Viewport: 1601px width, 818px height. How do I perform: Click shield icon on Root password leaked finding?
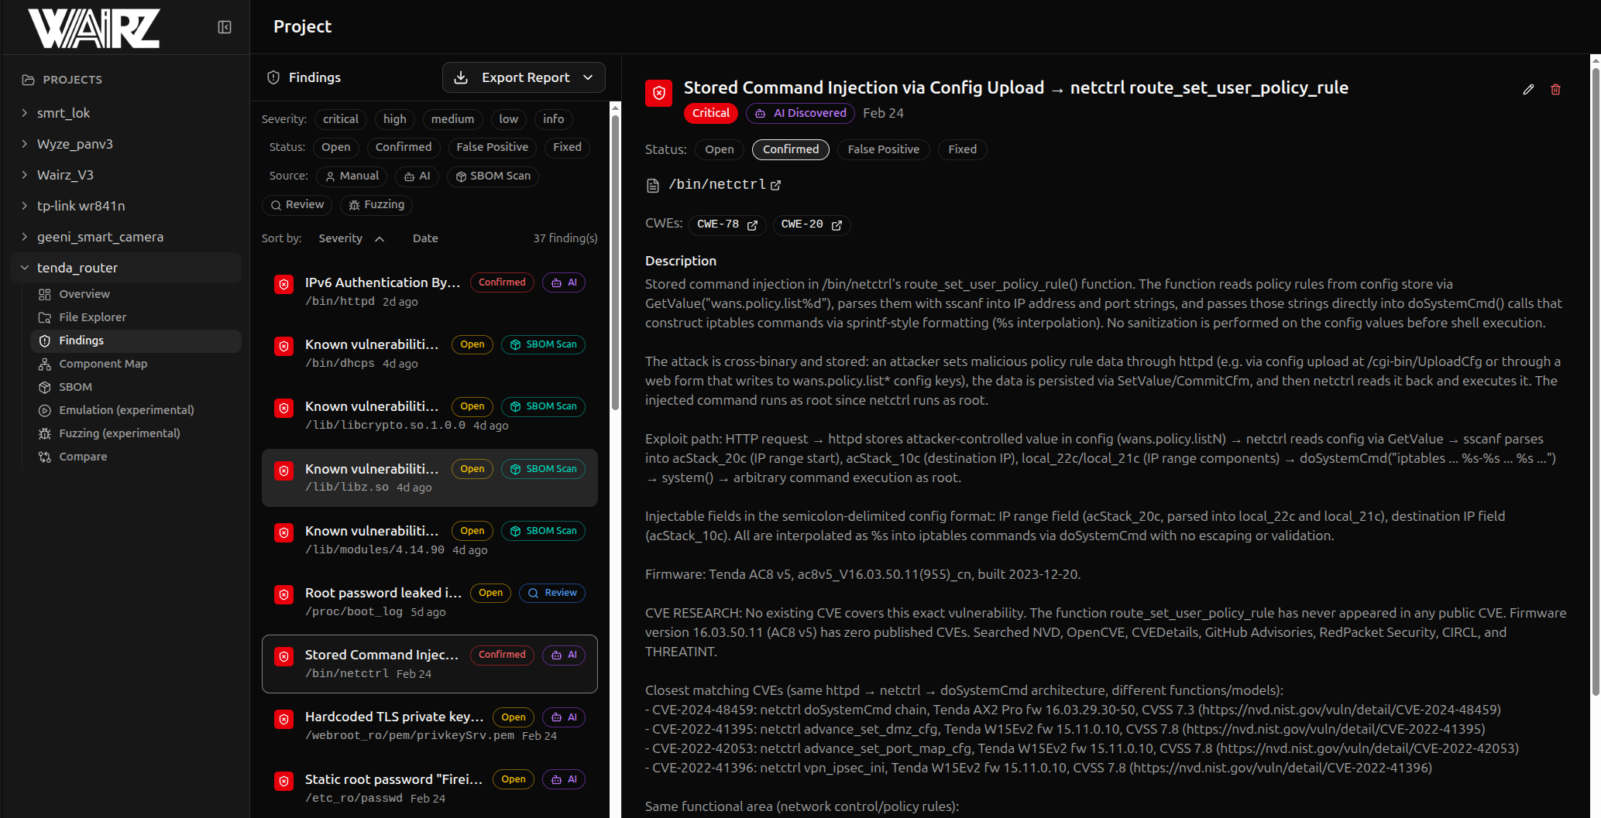[284, 595]
